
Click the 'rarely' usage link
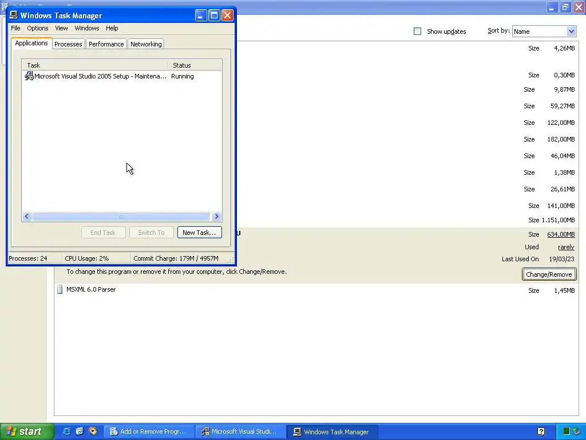[x=566, y=247]
